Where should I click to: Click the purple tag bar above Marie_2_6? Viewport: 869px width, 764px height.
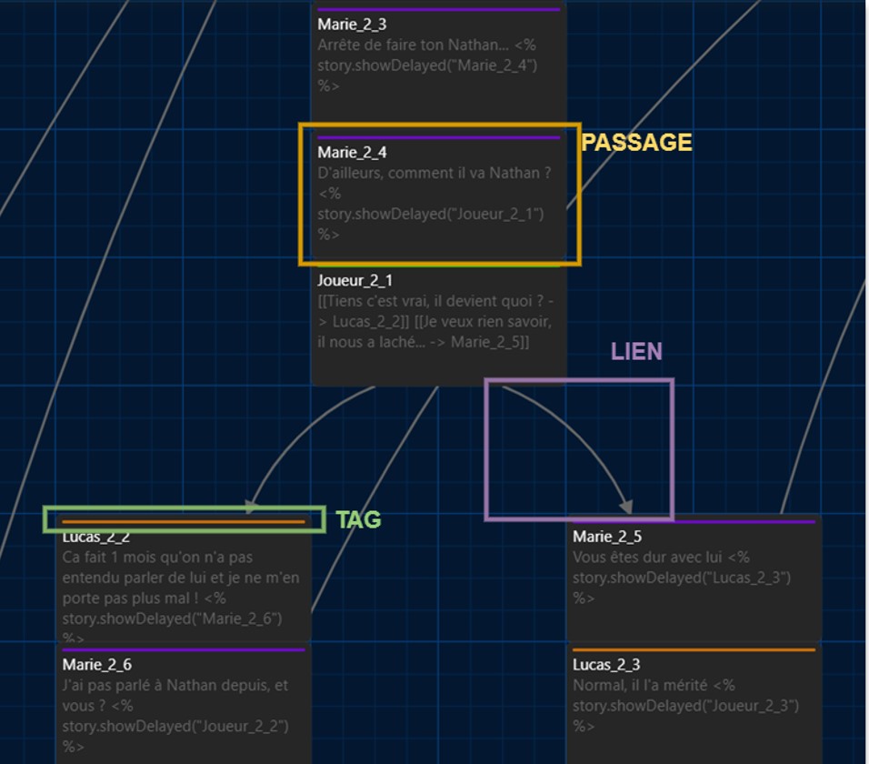click(x=184, y=649)
